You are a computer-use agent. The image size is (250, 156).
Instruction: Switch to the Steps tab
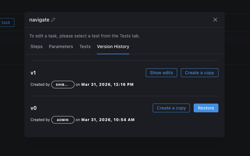37,46
